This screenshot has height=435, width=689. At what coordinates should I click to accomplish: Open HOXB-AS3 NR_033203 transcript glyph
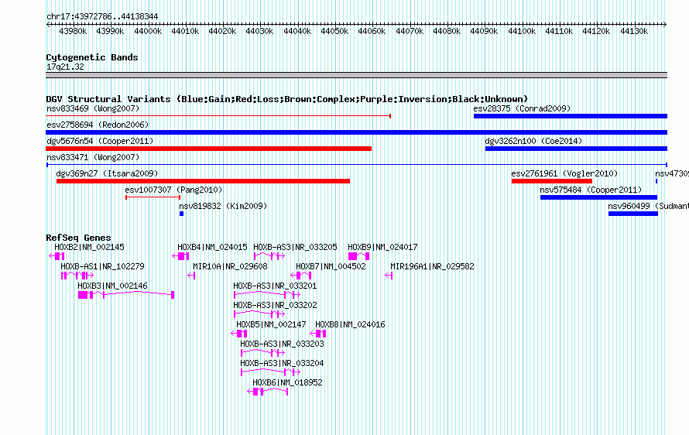tap(262, 353)
